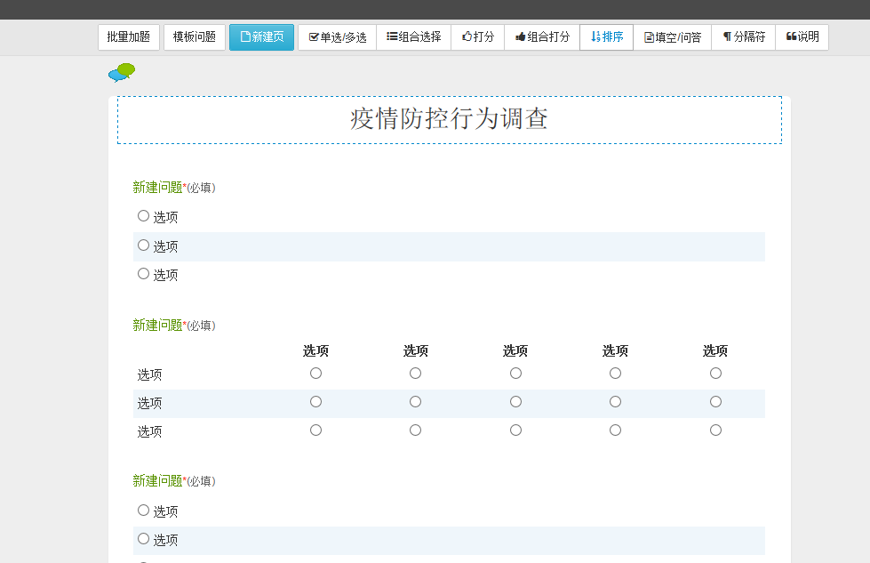Insert a 组合选择 matrix question
The height and width of the screenshot is (563, 870).
[x=413, y=37]
